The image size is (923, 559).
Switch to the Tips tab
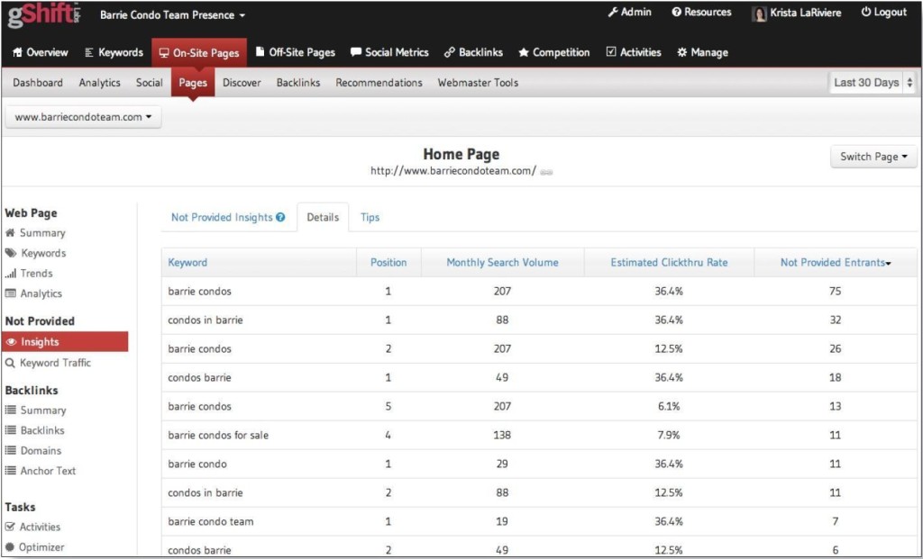click(370, 217)
